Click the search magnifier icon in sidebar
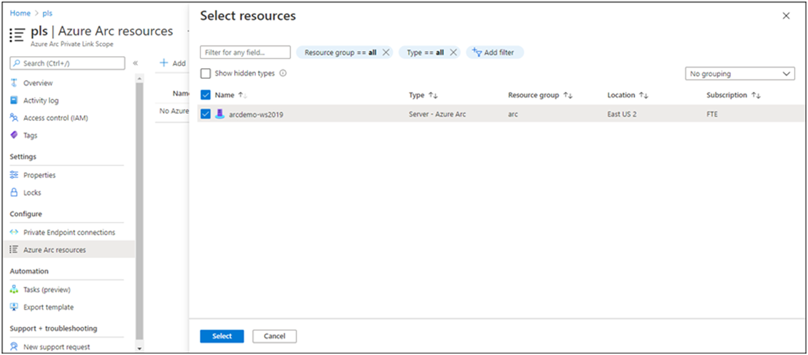This screenshot has width=808, height=355. coord(17,63)
